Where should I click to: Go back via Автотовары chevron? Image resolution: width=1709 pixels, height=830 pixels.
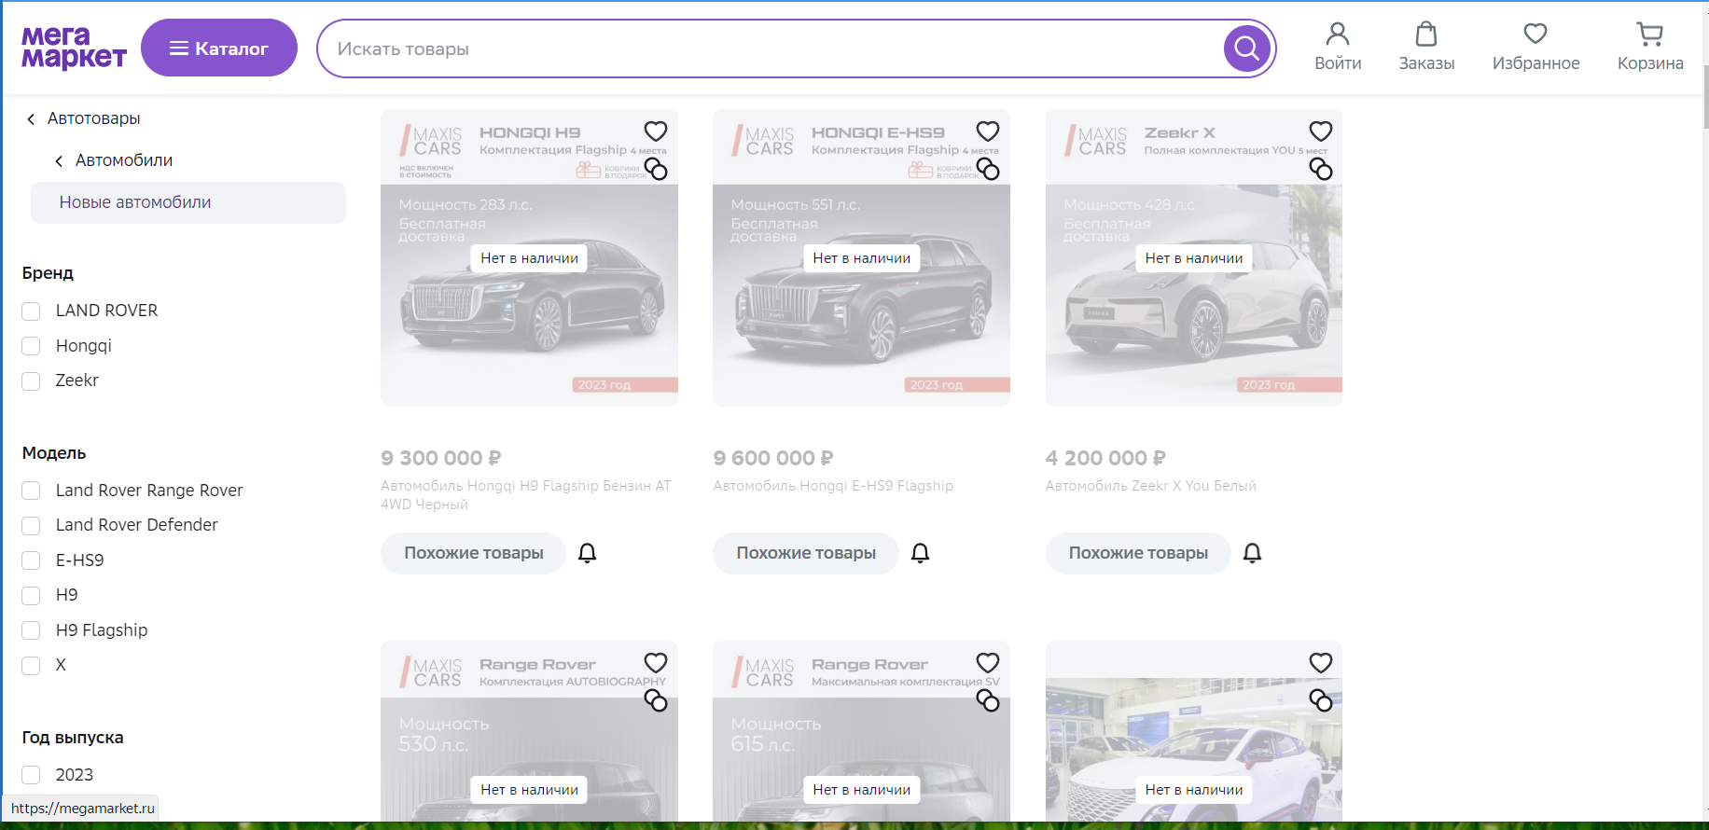(31, 119)
